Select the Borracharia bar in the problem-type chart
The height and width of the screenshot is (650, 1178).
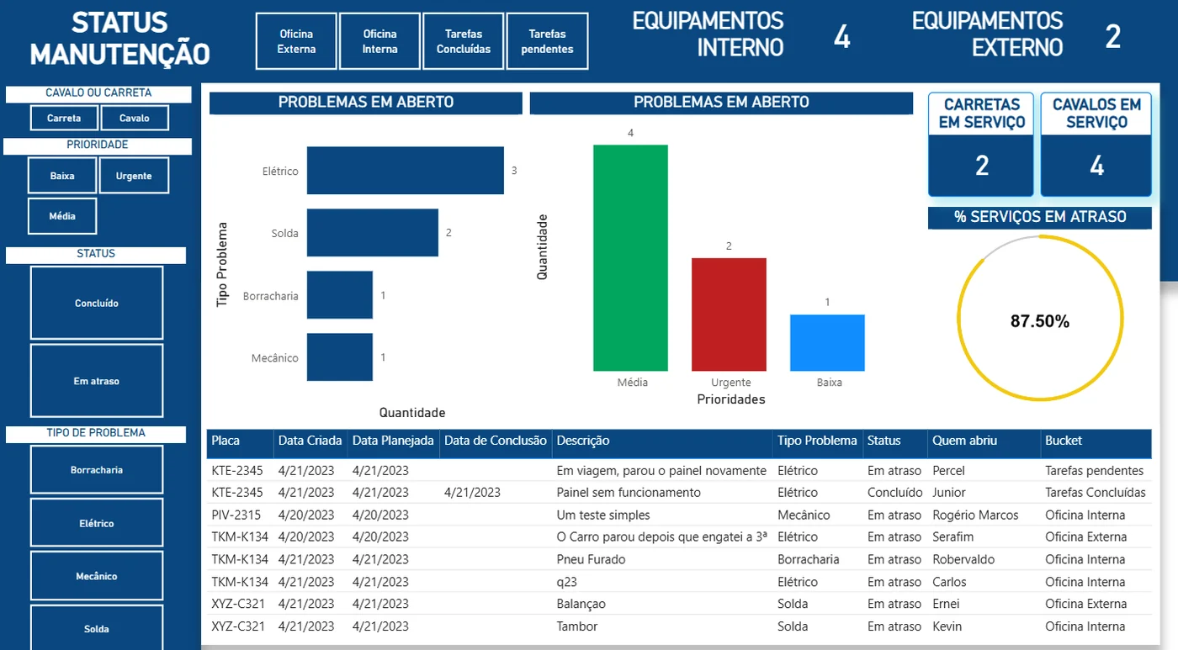(339, 295)
